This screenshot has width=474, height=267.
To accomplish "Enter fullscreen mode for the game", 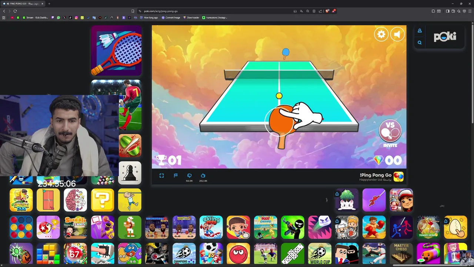I will [x=161, y=176].
